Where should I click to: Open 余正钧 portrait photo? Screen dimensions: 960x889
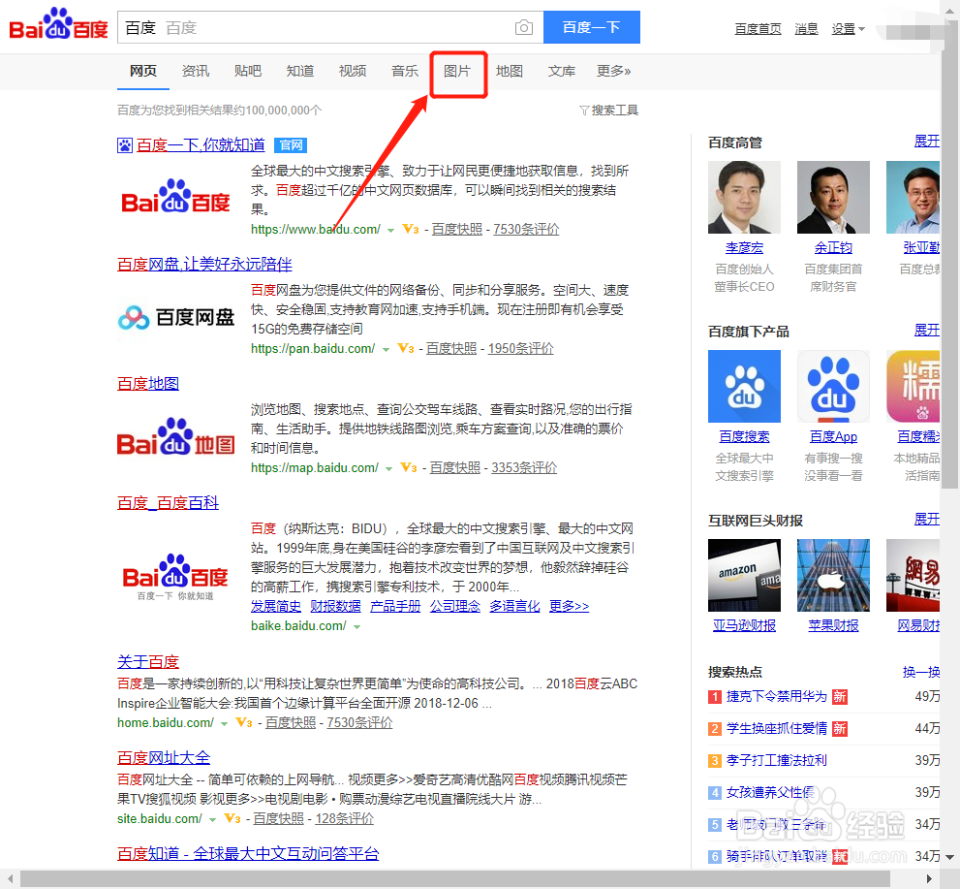(x=833, y=197)
